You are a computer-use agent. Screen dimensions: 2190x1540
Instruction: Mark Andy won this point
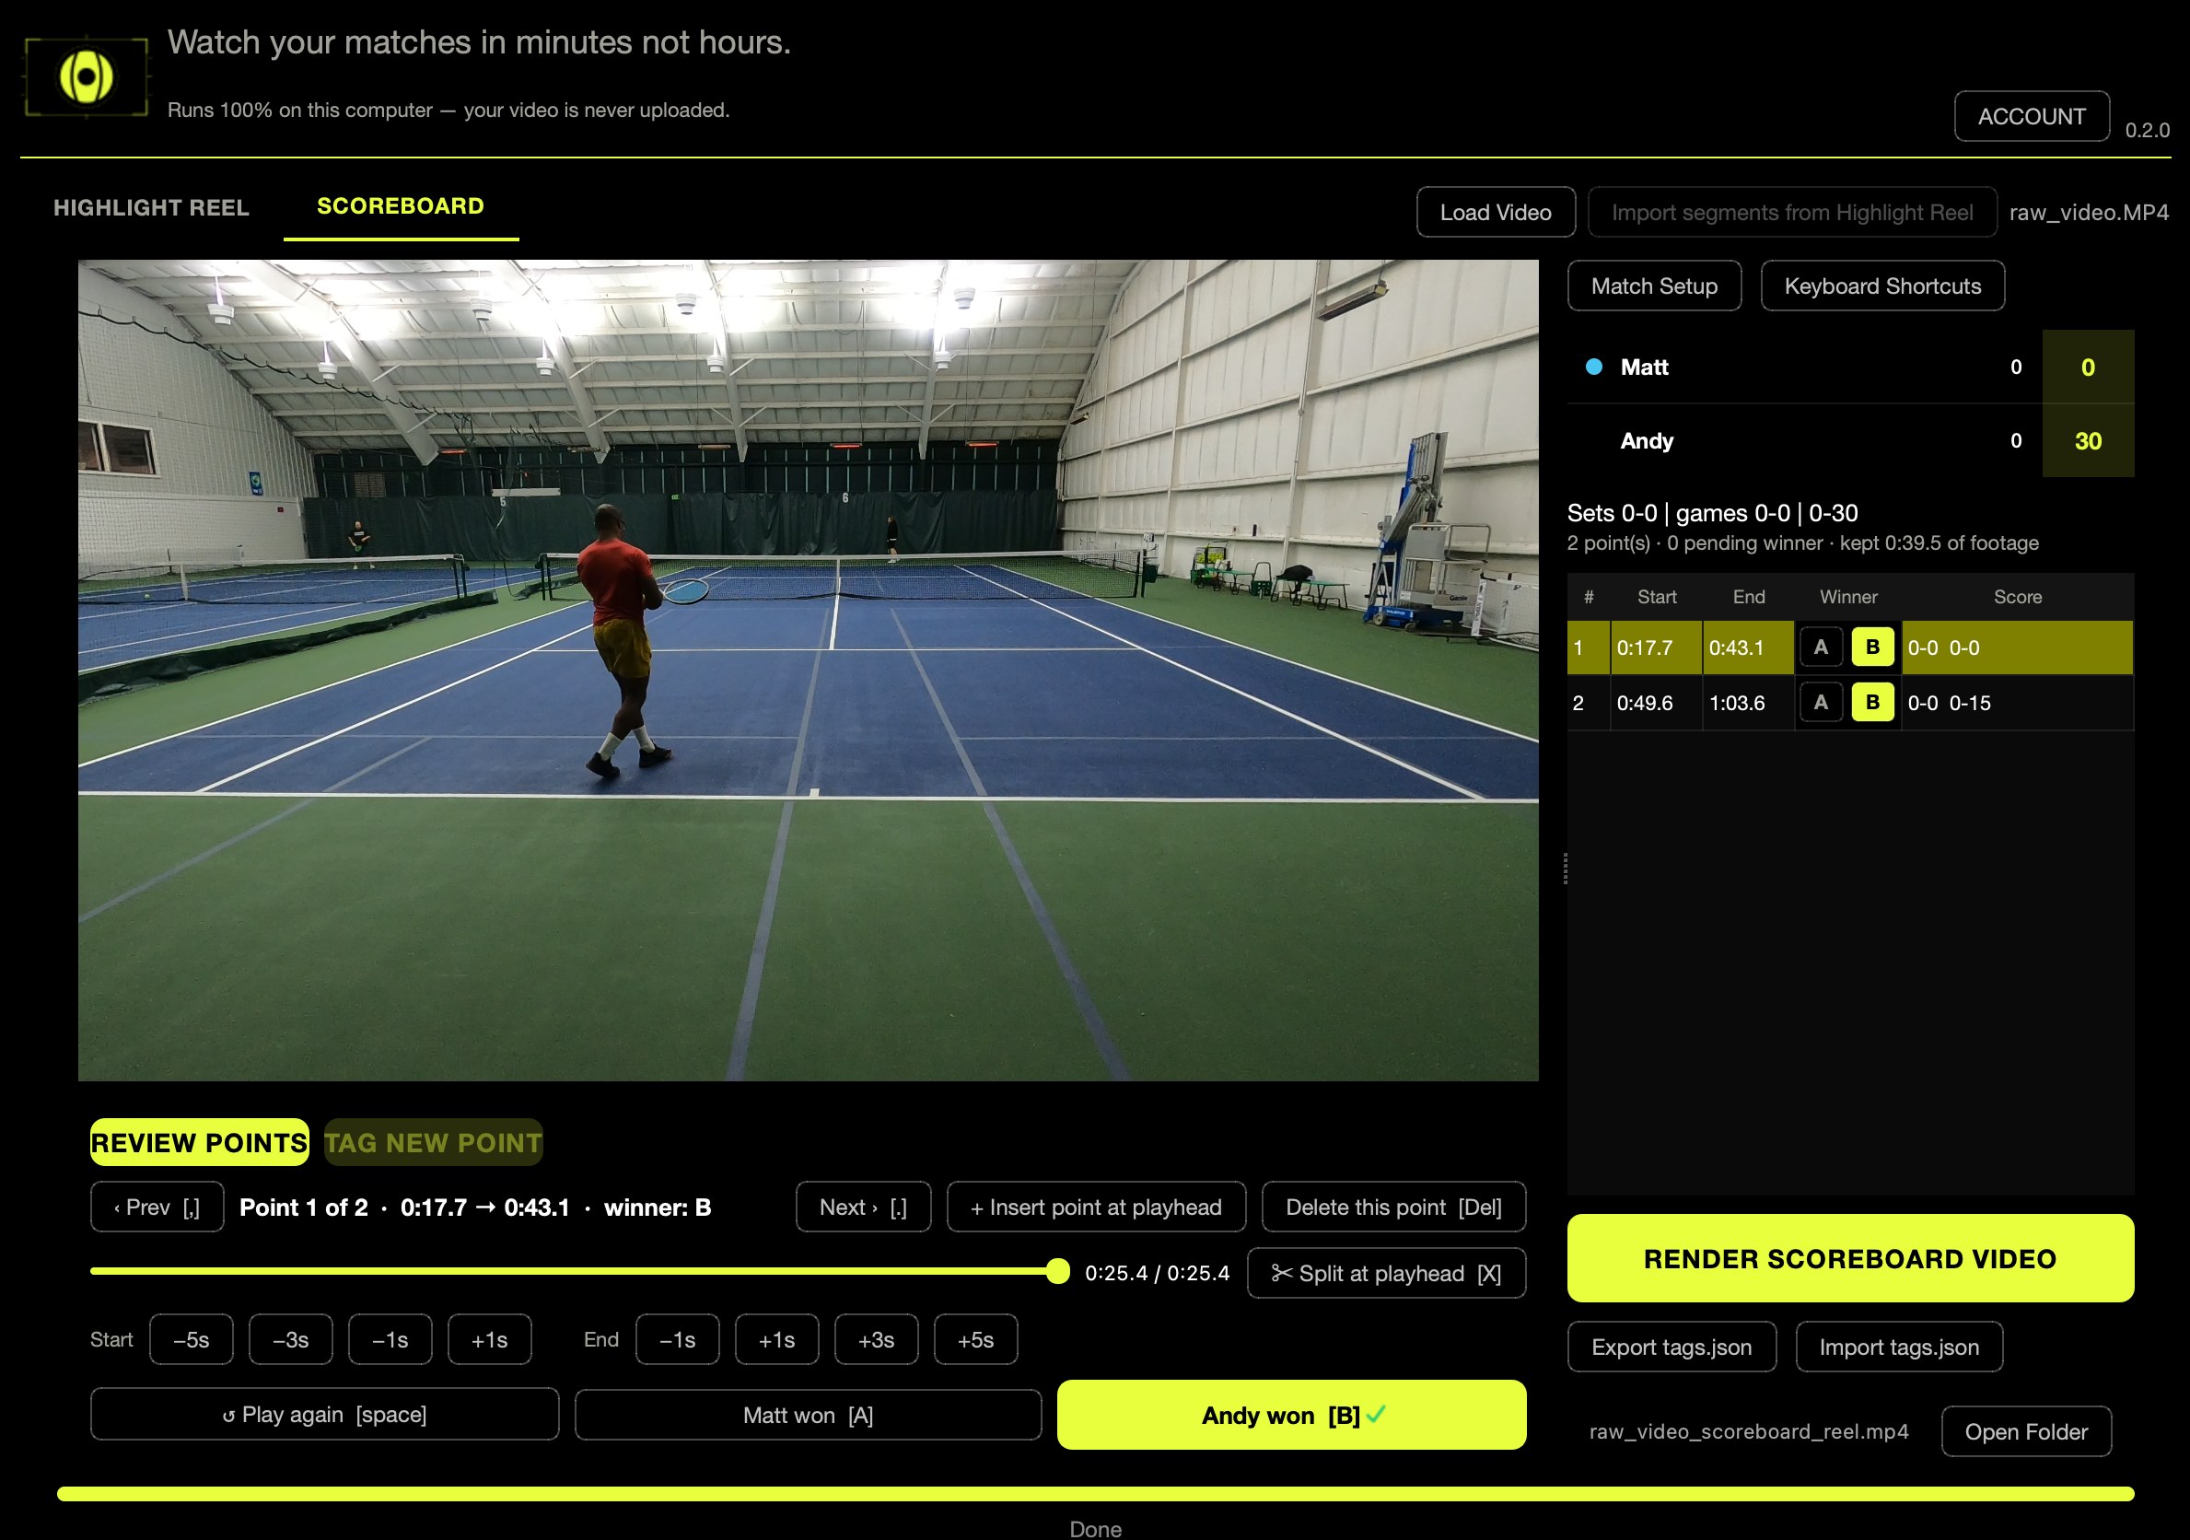coord(1291,1414)
